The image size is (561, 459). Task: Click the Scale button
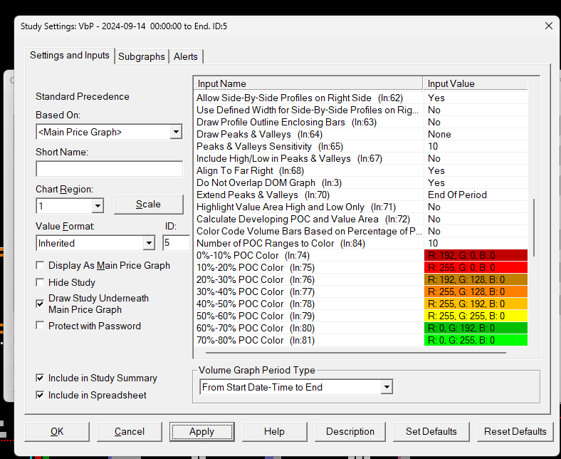point(148,205)
